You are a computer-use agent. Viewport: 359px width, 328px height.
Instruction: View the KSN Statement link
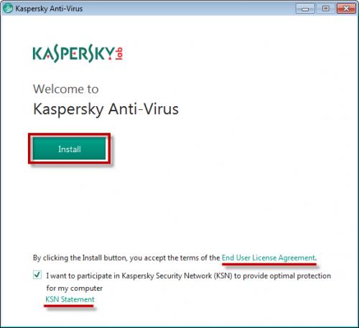point(70,299)
